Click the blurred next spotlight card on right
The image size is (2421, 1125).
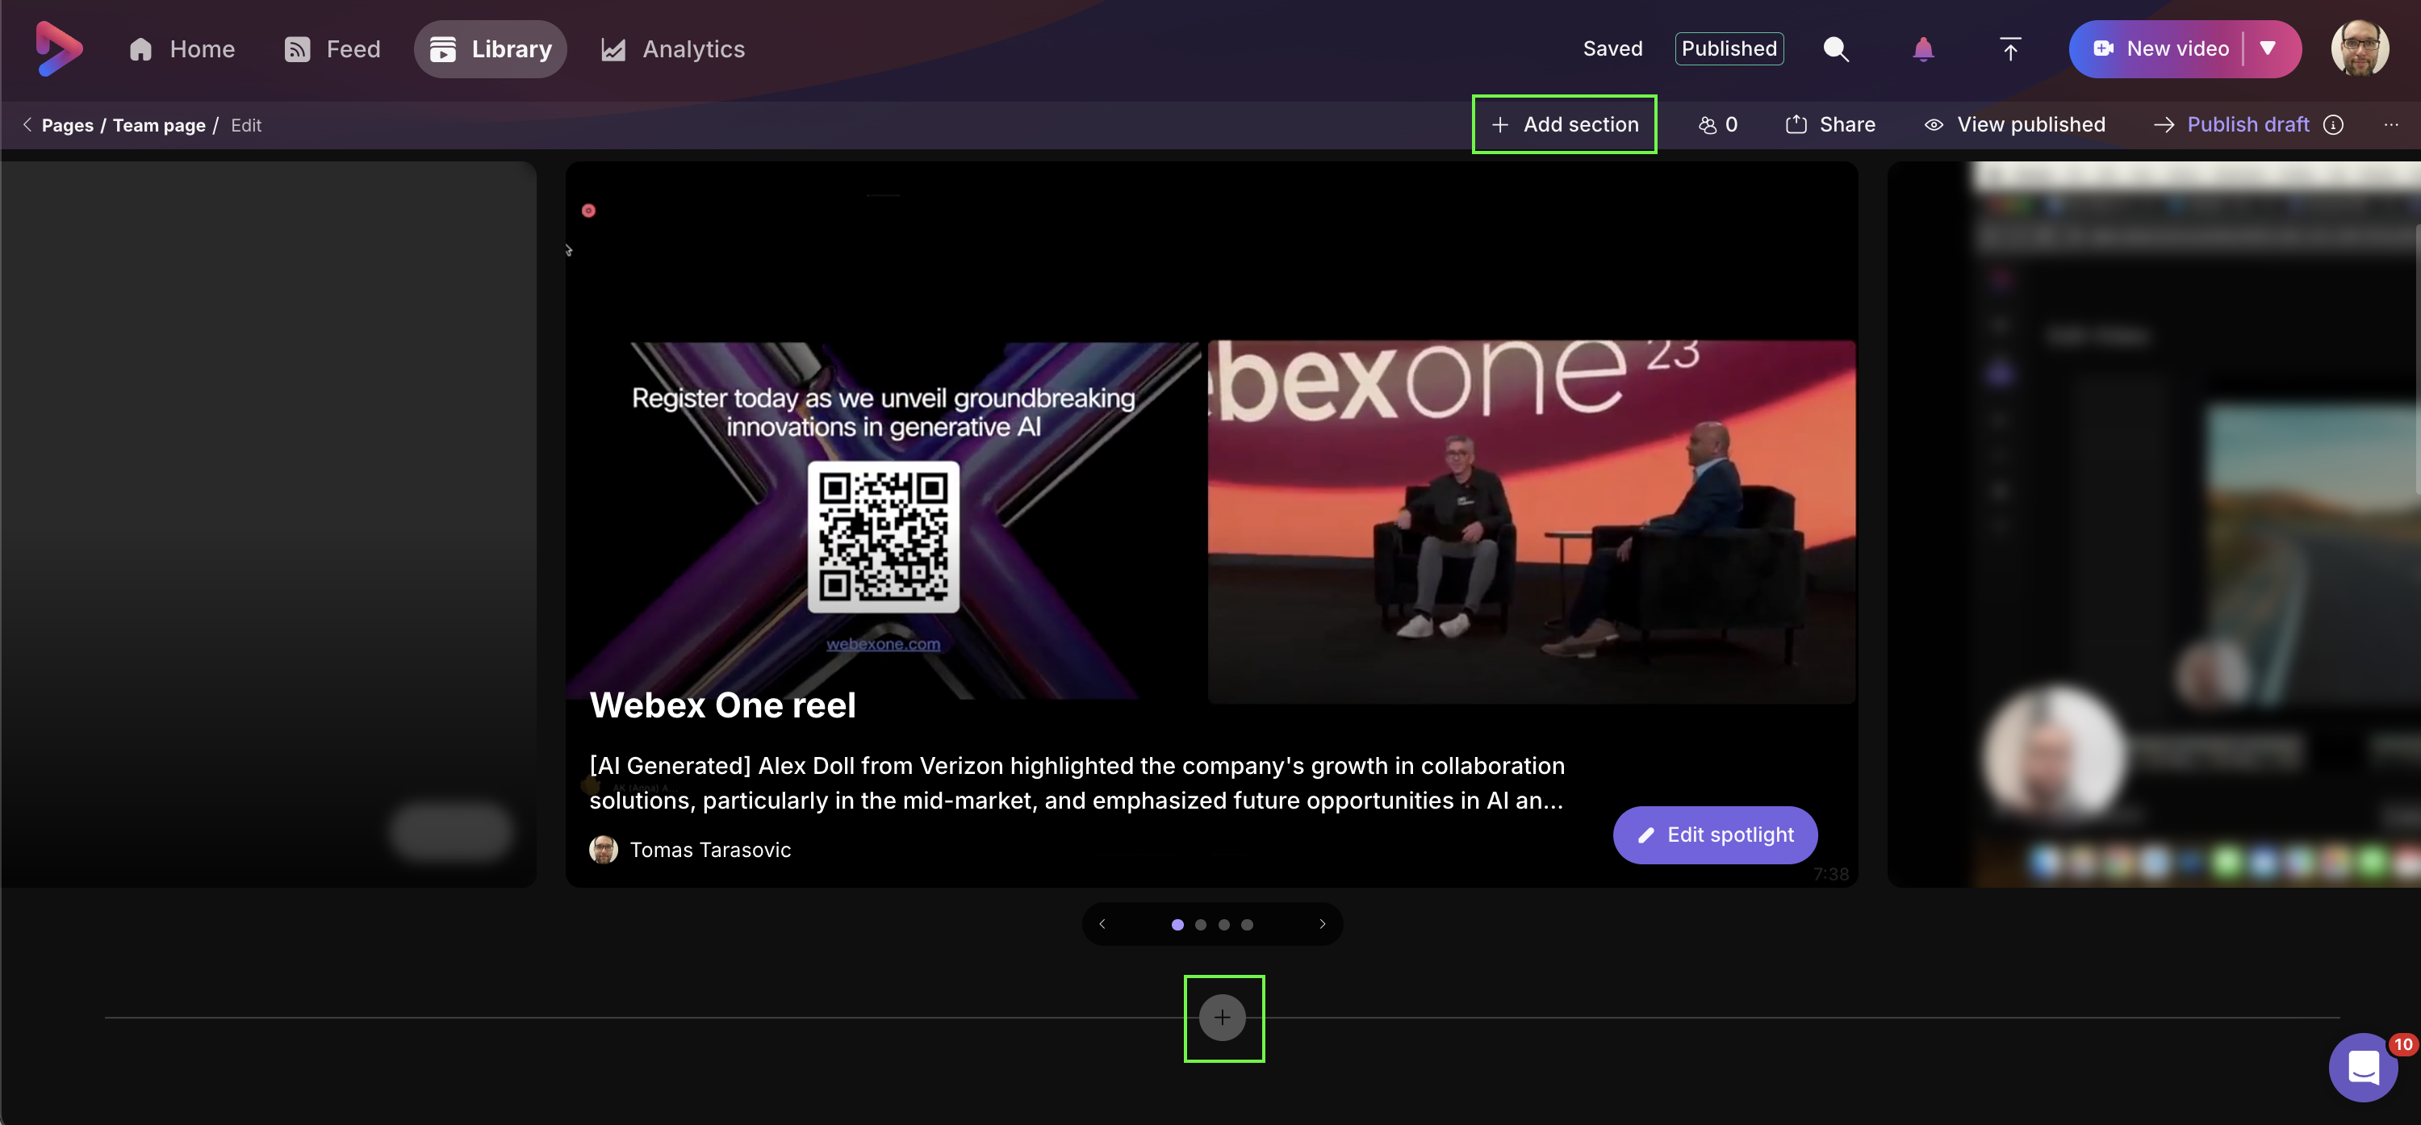2153,525
